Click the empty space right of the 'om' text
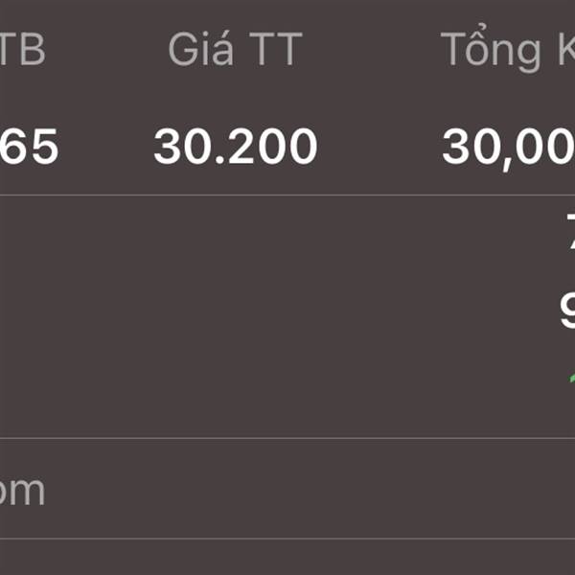 coord(310,488)
